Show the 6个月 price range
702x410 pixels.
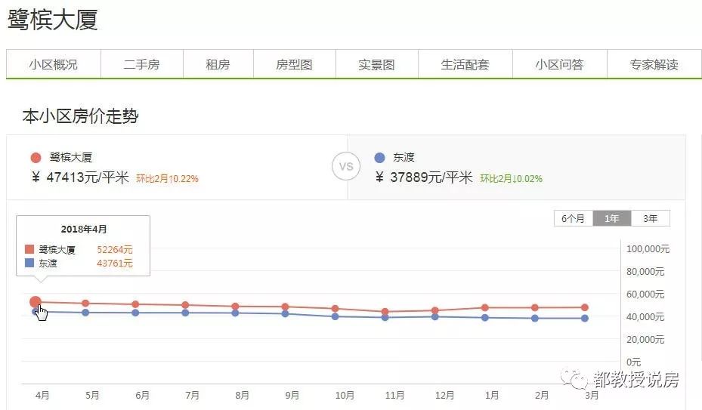[573, 218]
